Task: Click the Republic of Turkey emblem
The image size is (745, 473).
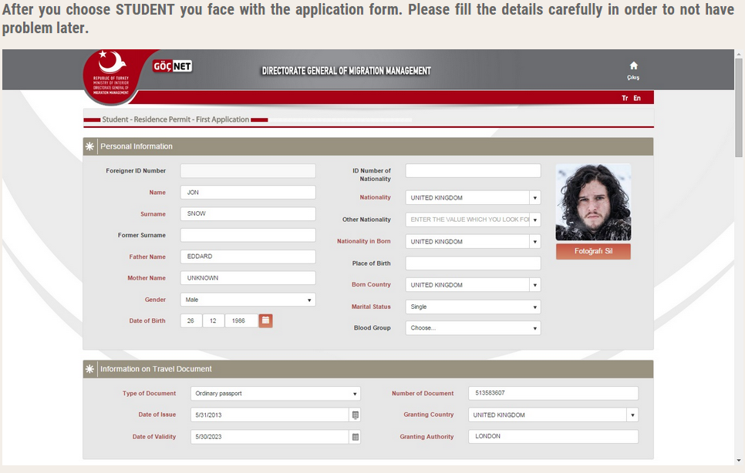Action: tap(112, 76)
